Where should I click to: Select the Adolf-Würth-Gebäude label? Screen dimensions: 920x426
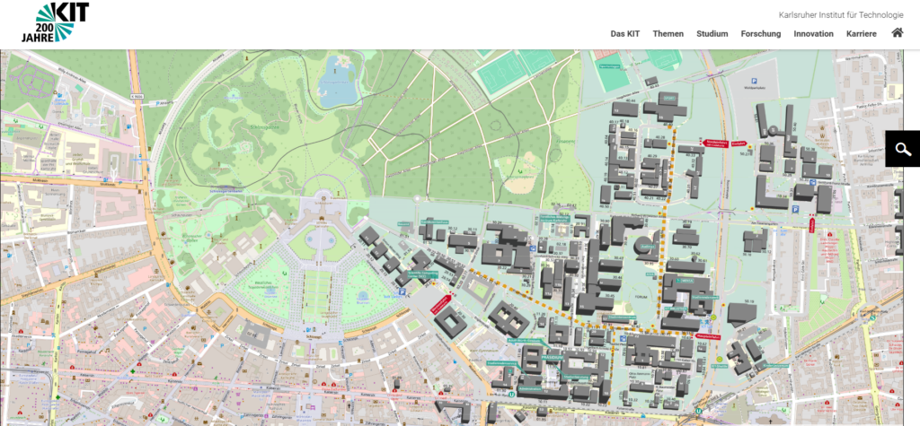click(525, 341)
